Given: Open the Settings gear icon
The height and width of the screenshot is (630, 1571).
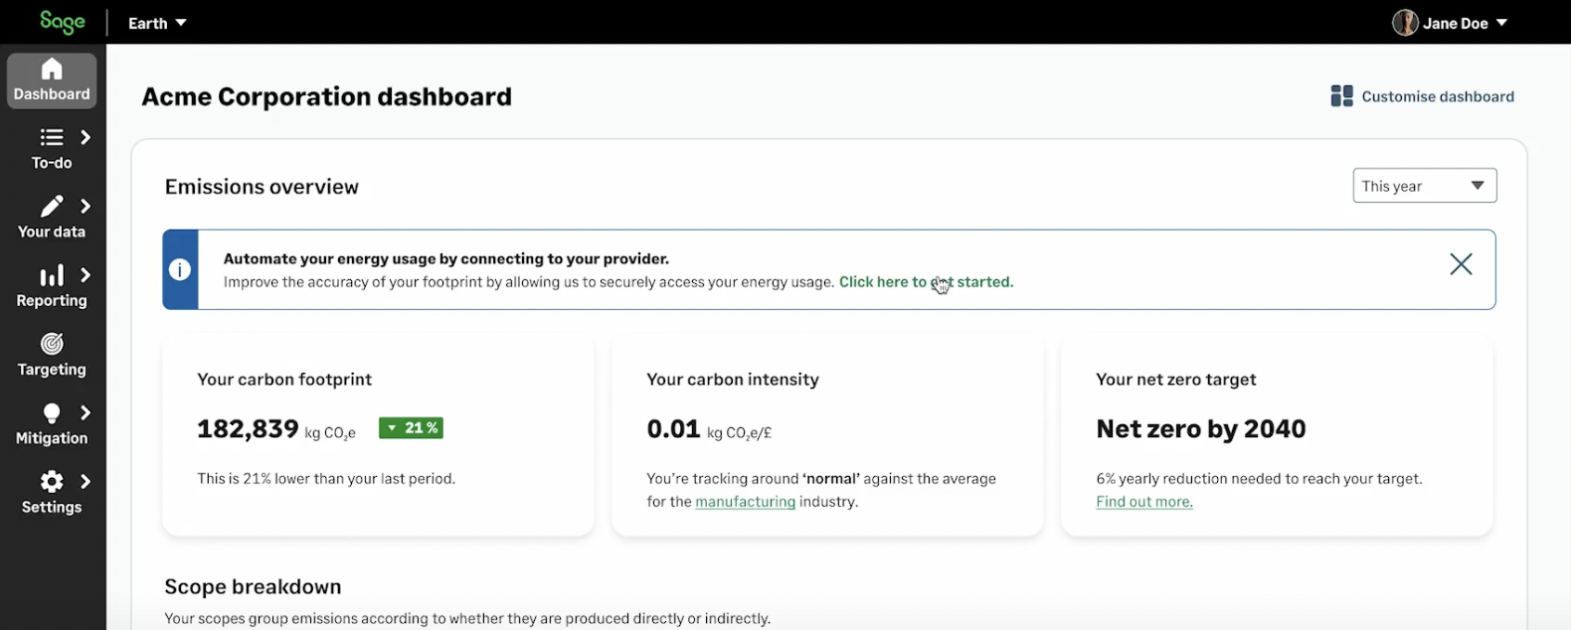Looking at the screenshot, I should (x=52, y=482).
